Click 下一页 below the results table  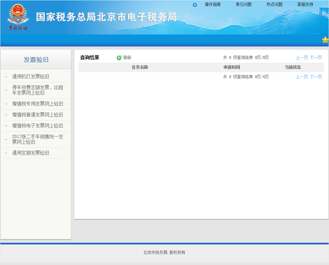pos(316,77)
